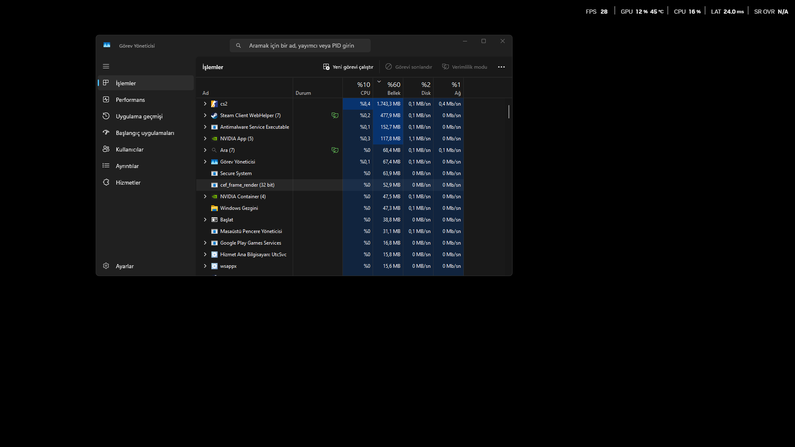Click the Antimalware Service Executable icon

click(x=214, y=127)
